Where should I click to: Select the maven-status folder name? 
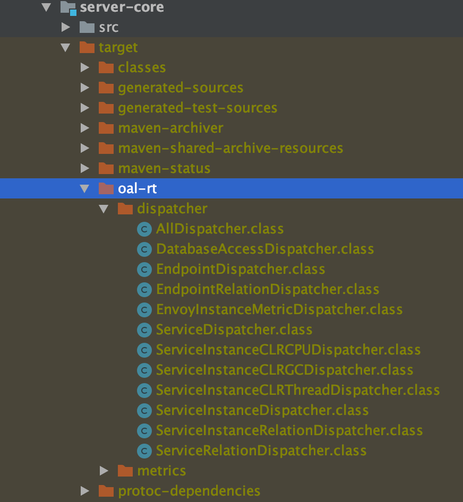(165, 168)
